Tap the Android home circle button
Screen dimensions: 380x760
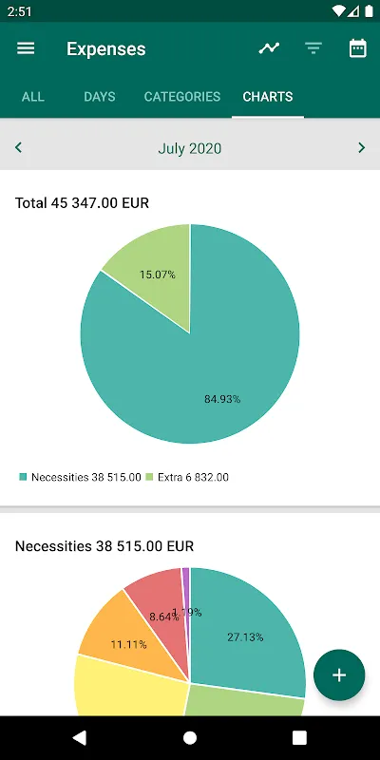pyautogui.click(x=190, y=738)
